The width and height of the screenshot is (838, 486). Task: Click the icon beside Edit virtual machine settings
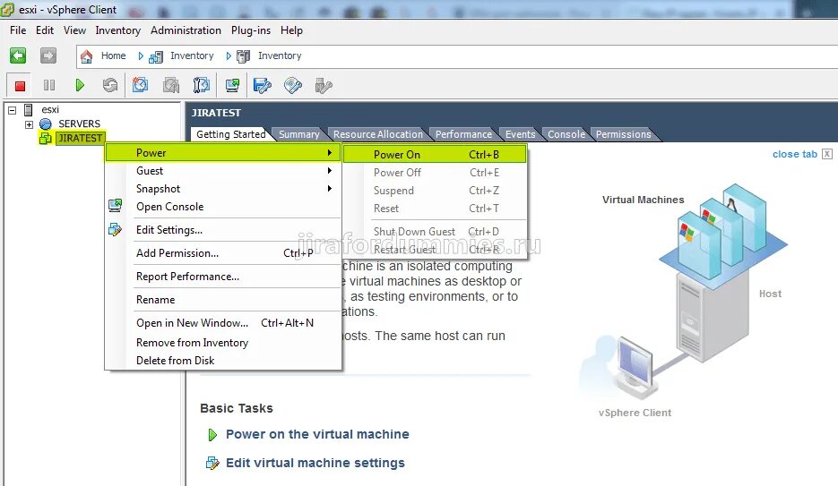(212, 463)
